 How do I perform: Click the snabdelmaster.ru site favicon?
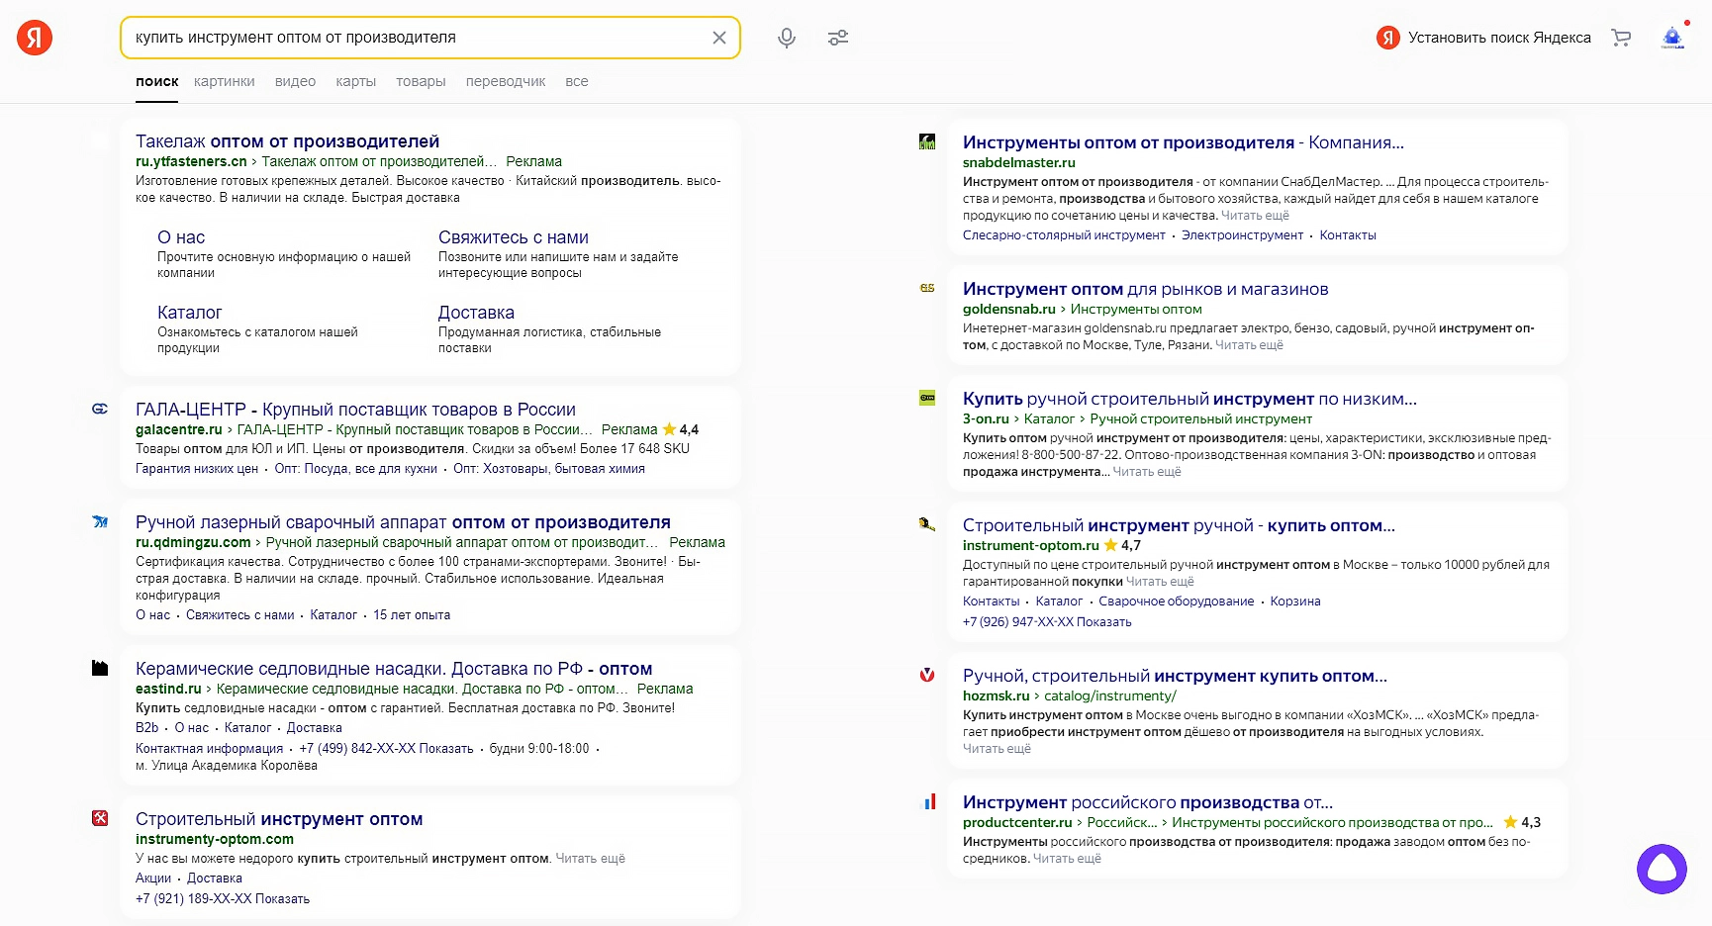(927, 141)
